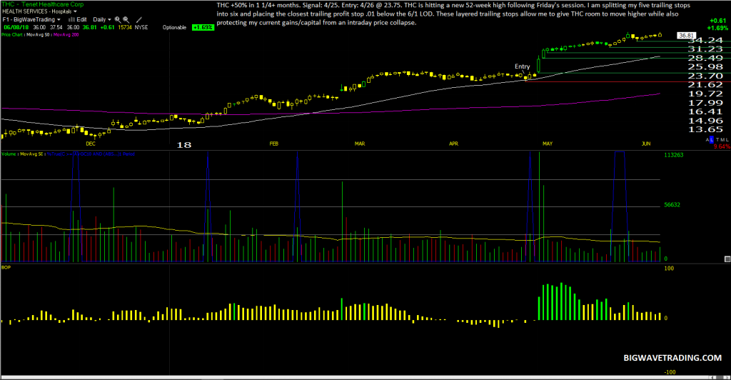
Task: Click the Optionable label
Action: tap(174, 28)
